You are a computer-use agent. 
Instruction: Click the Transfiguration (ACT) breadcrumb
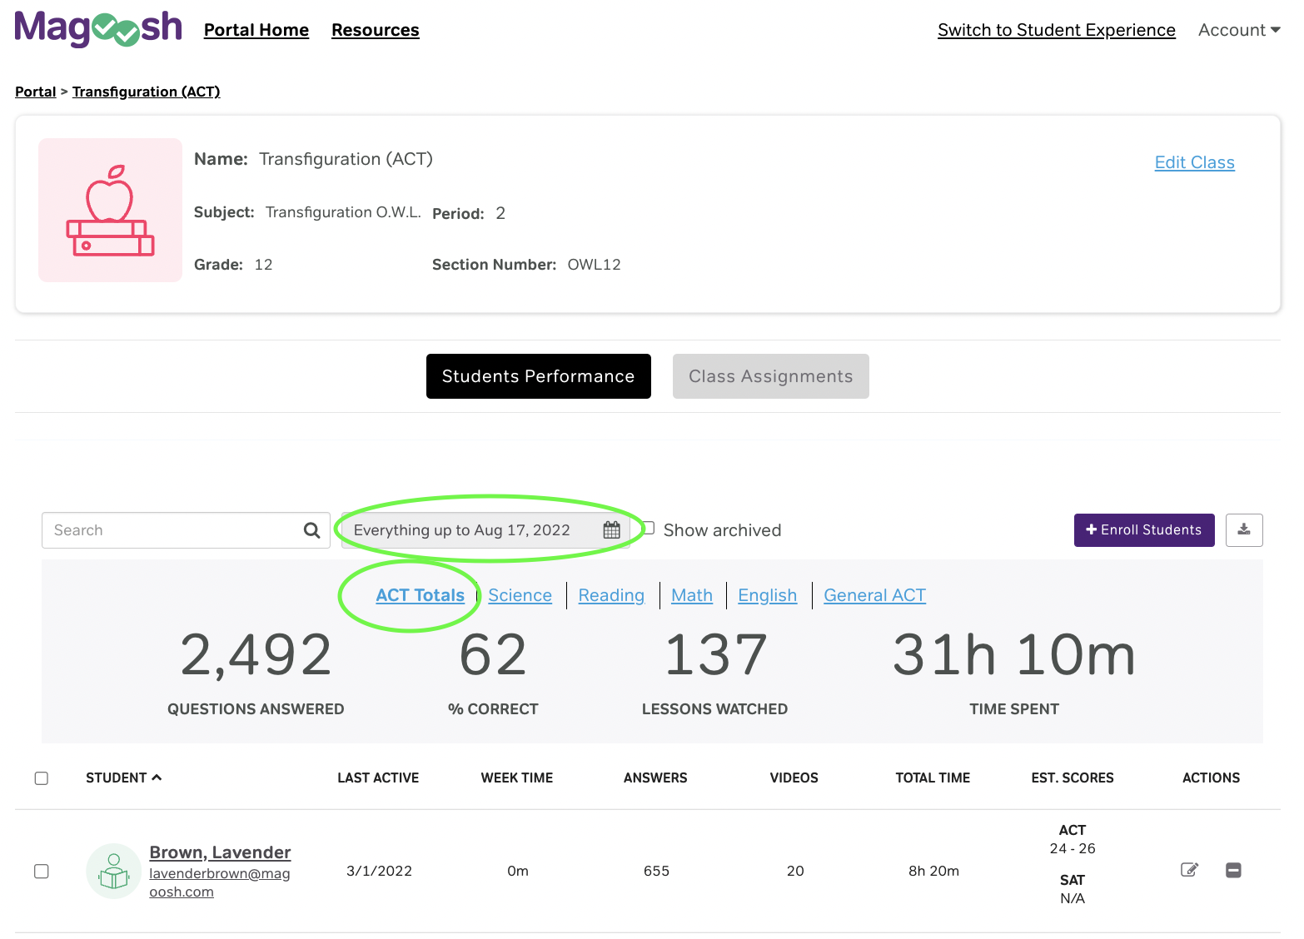point(147,92)
